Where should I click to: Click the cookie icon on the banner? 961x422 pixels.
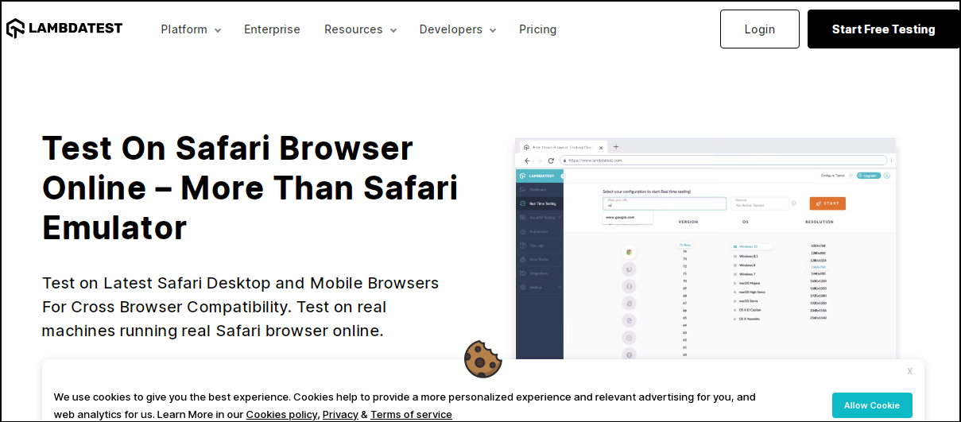click(x=483, y=359)
